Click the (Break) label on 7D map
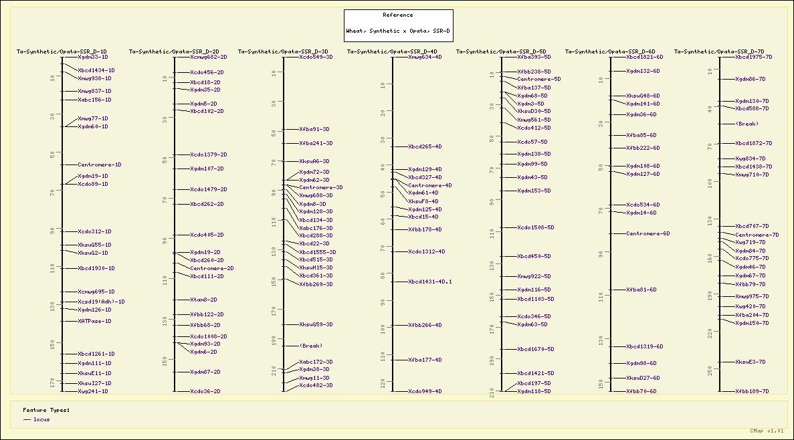 click(x=747, y=124)
